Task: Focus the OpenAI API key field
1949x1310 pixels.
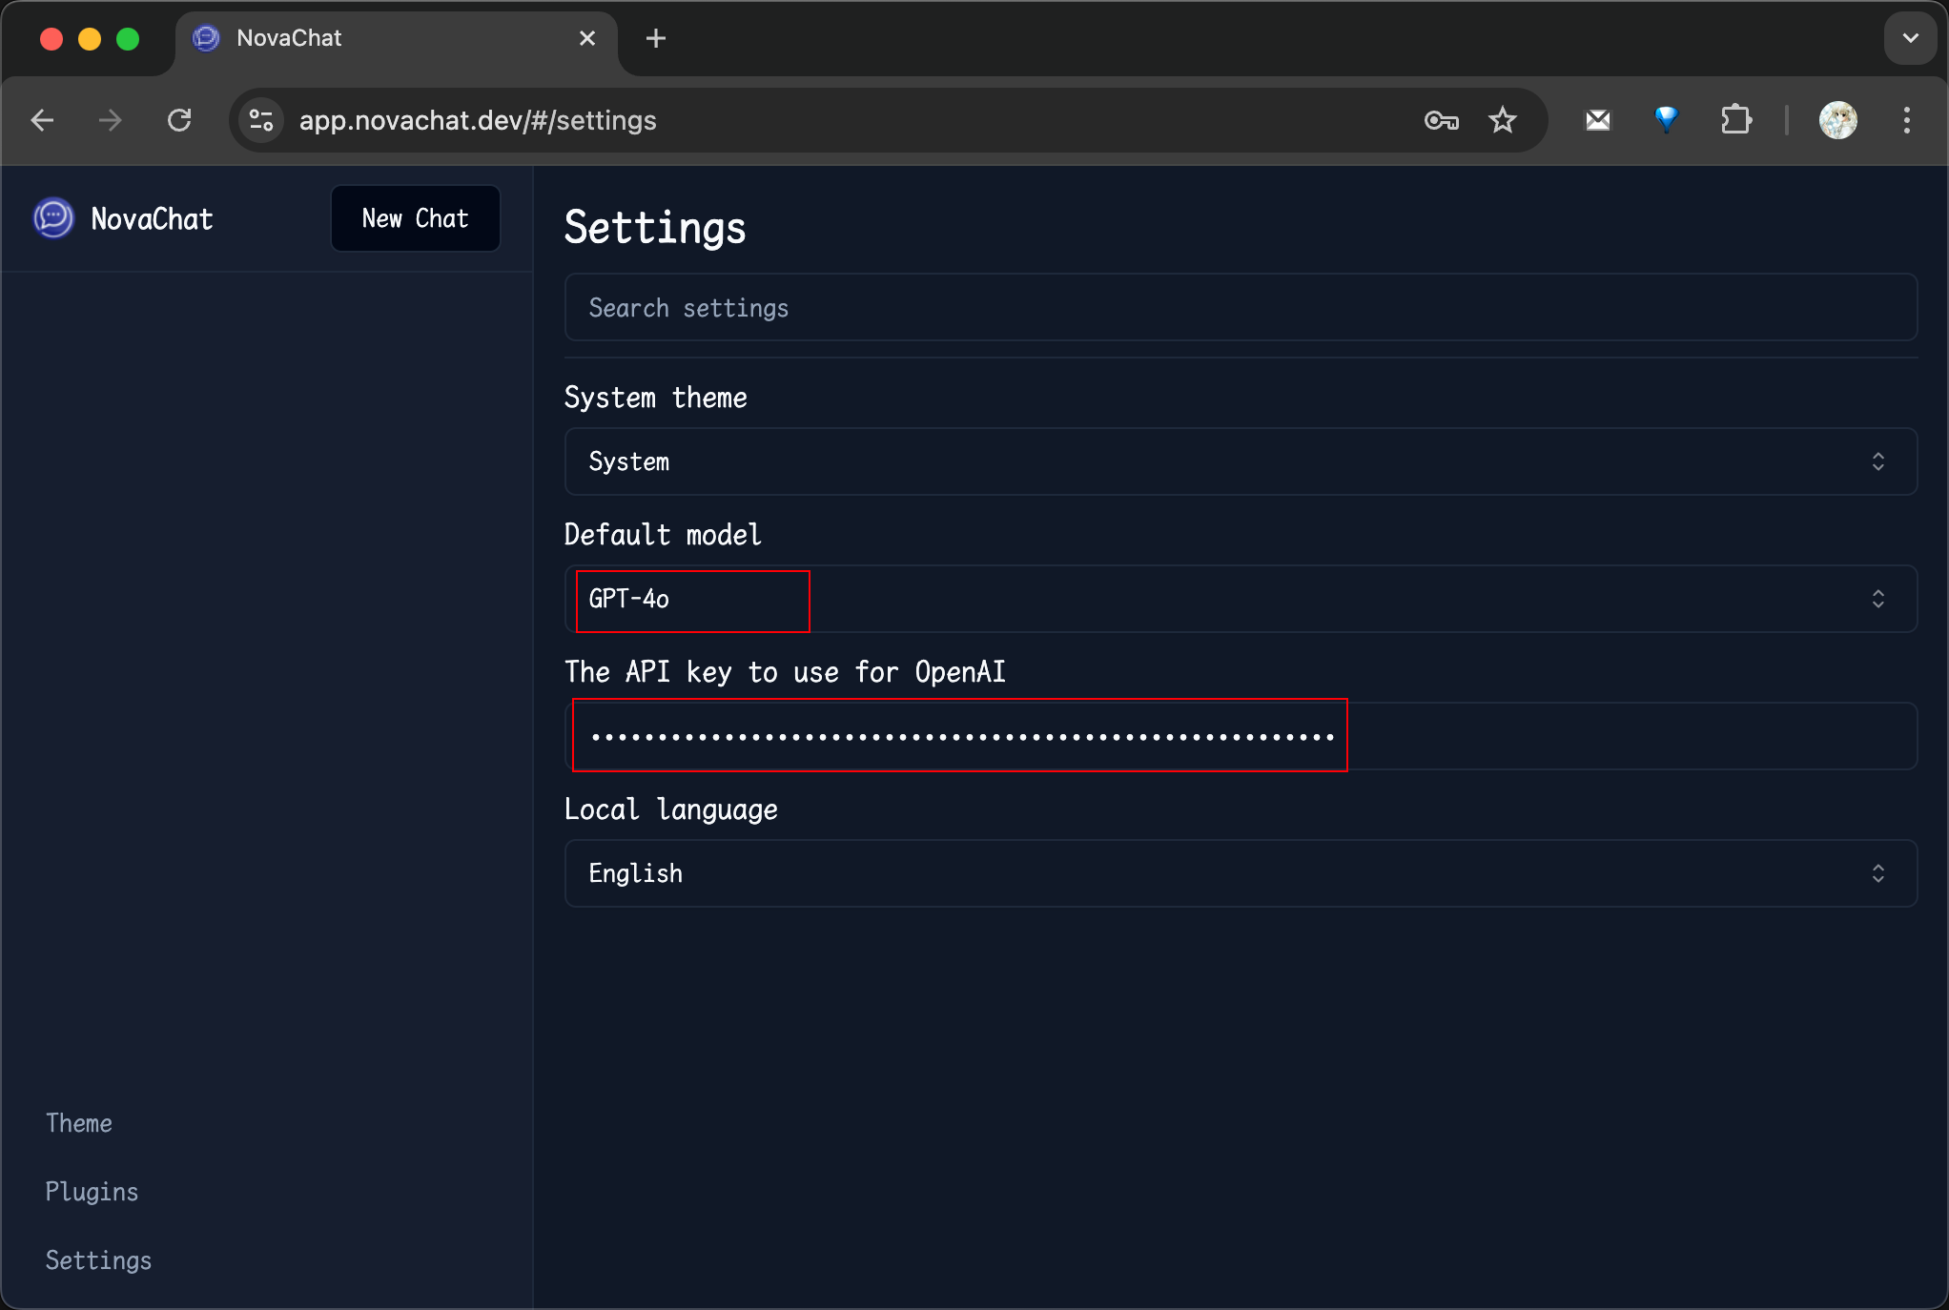Action: [1240, 736]
